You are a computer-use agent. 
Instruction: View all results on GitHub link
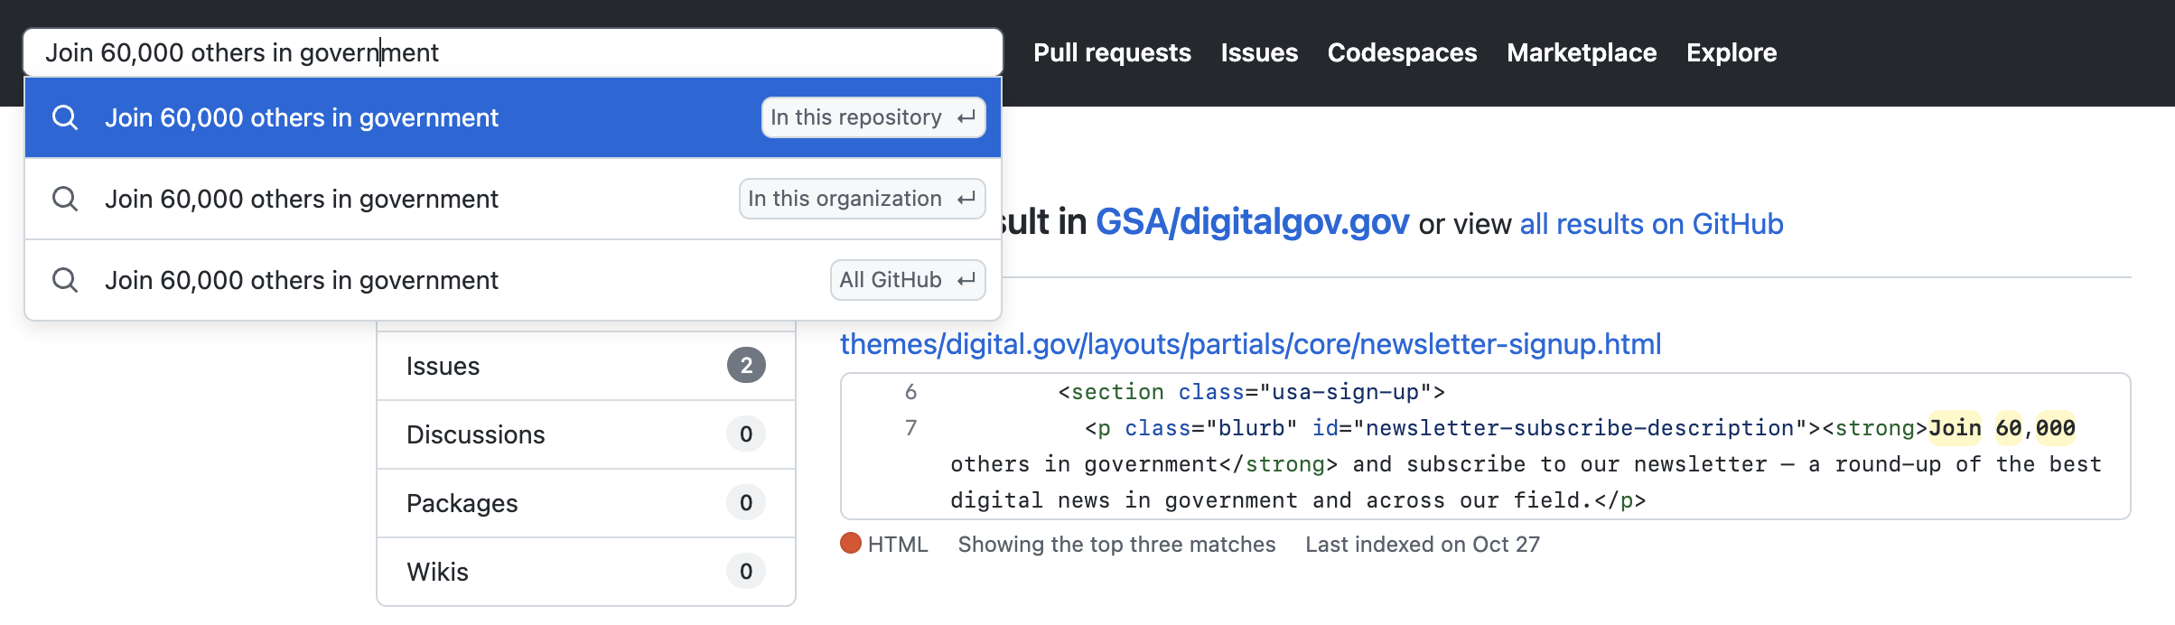pyautogui.click(x=1651, y=224)
